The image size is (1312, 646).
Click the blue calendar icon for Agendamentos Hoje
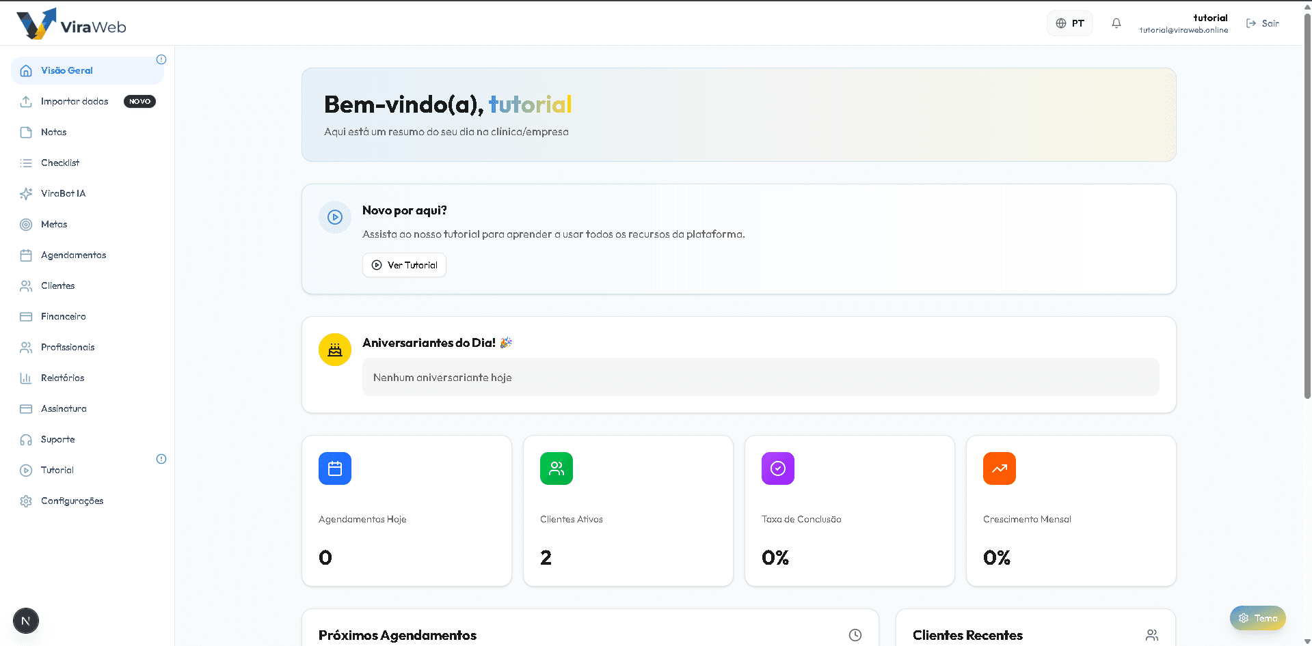tap(335, 468)
